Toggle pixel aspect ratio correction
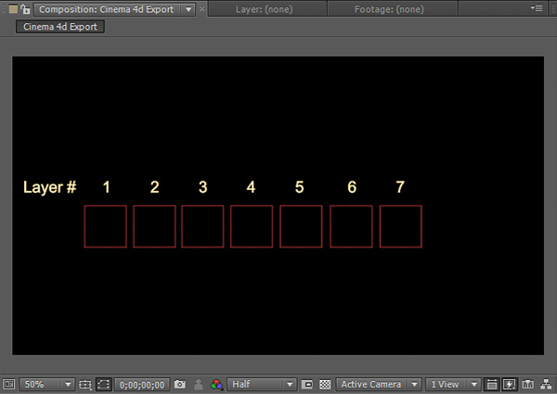 pos(492,385)
